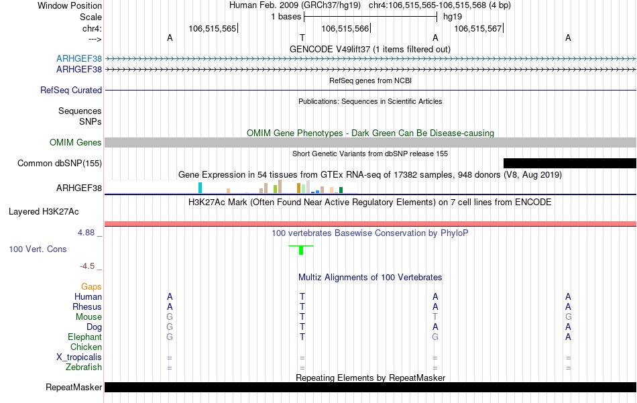This screenshot has height=403, width=637.
Task: Click the Window Position label
Action: pyautogui.click(x=70, y=5)
